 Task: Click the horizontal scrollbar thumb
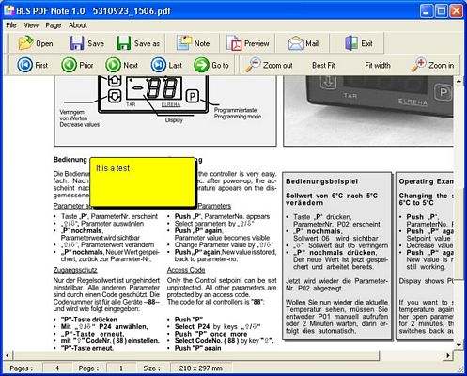[195, 355]
